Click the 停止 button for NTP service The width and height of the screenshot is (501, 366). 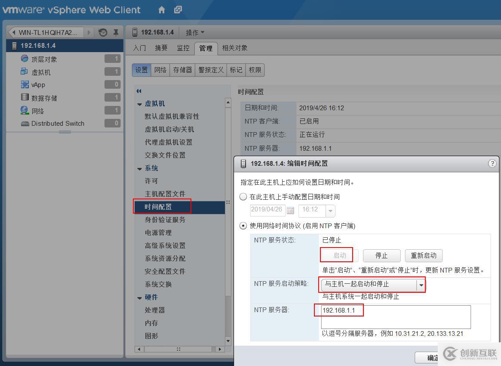[x=381, y=255]
